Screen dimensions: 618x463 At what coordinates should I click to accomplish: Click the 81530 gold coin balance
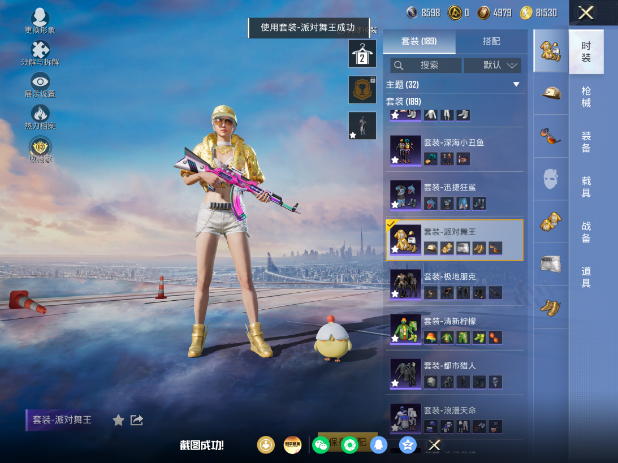[539, 13]
